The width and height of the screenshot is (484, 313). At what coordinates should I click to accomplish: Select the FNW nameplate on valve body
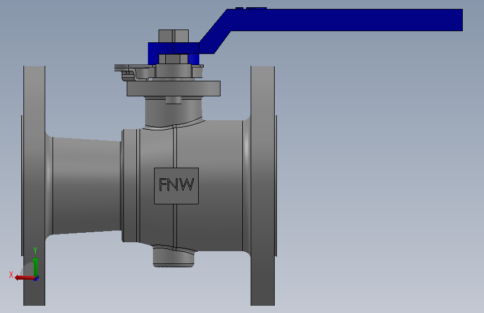tap(176, 186)
